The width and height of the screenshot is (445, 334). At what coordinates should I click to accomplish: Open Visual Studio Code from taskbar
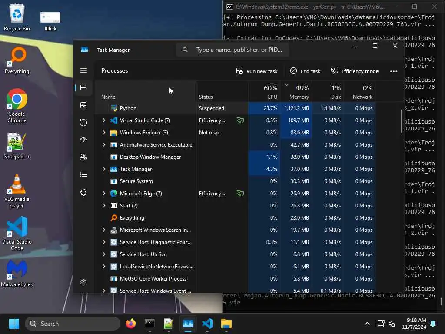click(207, 324)
